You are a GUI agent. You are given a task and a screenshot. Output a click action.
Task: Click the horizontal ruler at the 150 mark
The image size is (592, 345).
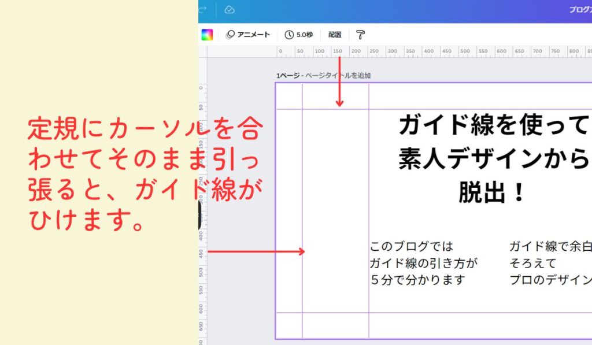pyautogui.click(x=337, y=51)
